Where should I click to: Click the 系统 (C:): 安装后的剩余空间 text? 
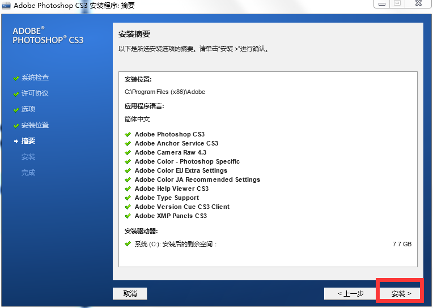pos(176,244)
